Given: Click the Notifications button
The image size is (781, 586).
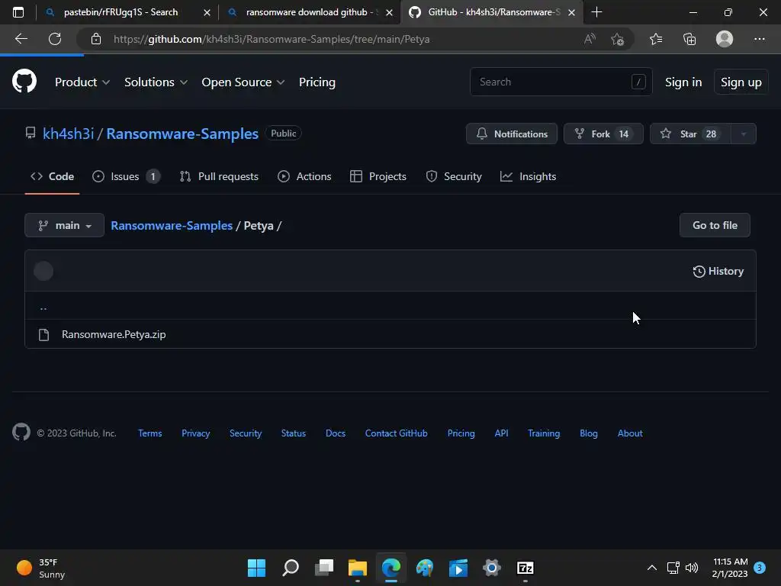Looking at the screenshot, I should coord(512,134).
